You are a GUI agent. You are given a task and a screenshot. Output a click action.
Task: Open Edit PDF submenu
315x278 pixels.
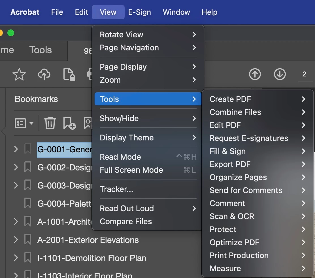[257, 125]
